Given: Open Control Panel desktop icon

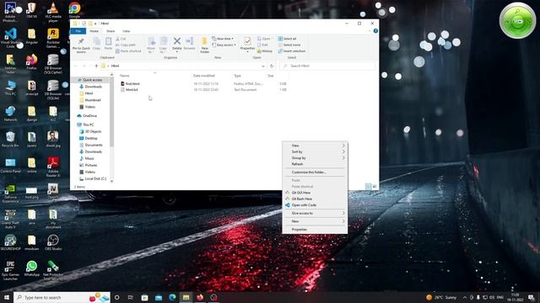Looking at the screenshot, I should pos(10,165).
